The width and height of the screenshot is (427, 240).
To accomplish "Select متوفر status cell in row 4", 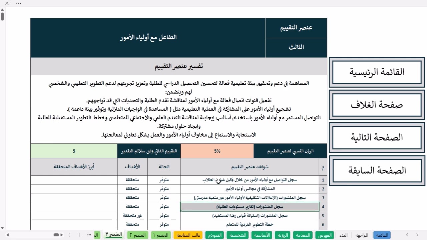I will (164, 207).
